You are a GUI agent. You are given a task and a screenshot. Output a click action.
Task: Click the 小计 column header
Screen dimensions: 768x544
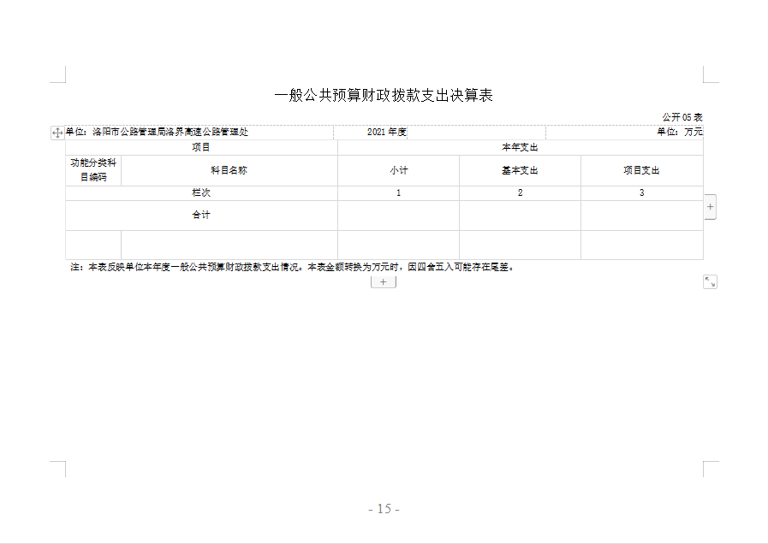[x=399, y=170]
